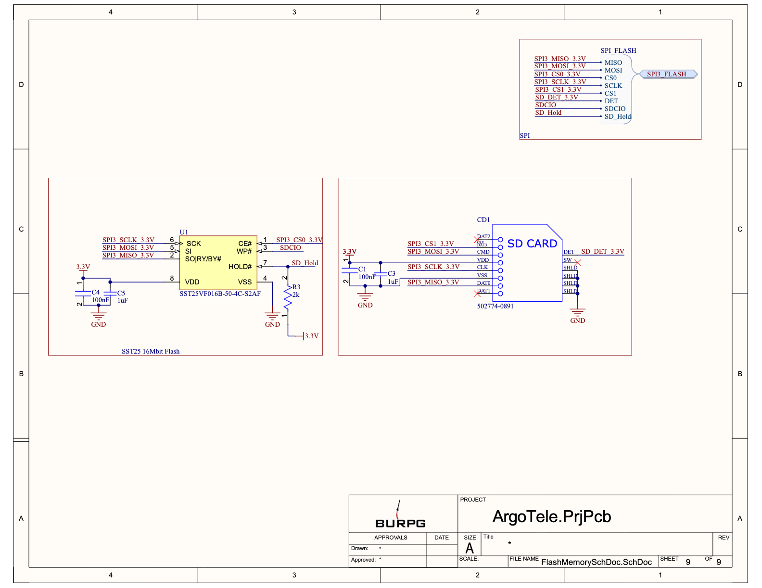Select capacitor C1 100nF symbol
Viewport: 762px width, 588px height.
point(350,270)
